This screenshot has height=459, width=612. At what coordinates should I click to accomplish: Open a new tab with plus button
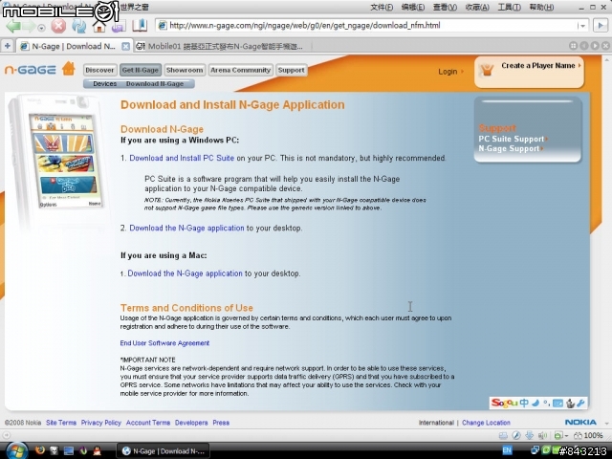(x=8, y=46)
